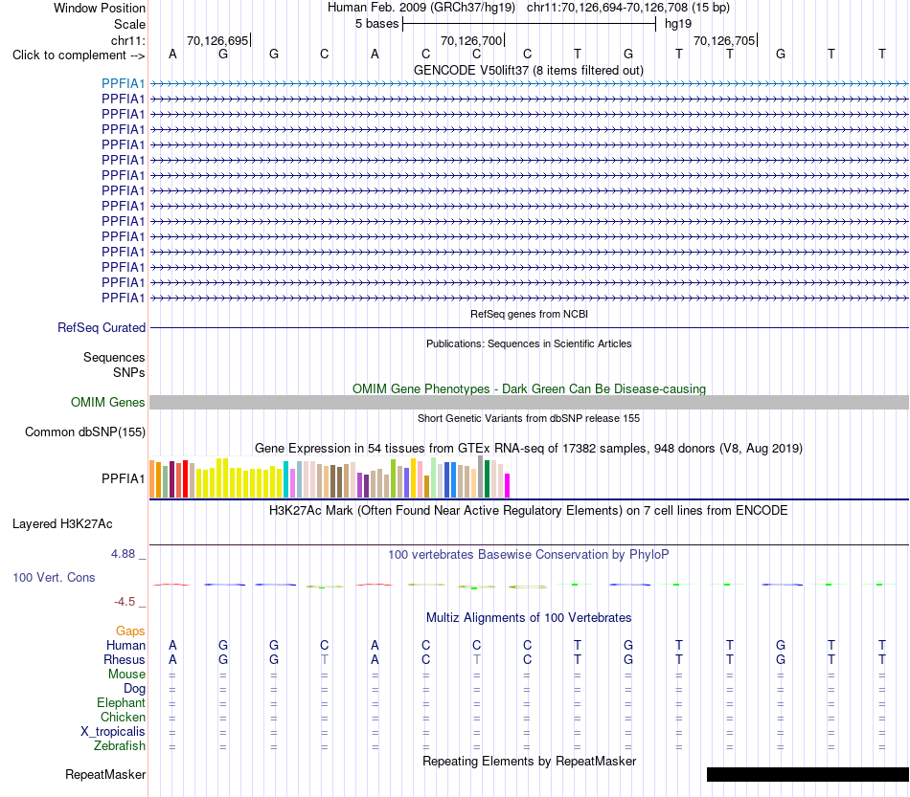The width and height of the screenshot is (910, 797).
Task: Open the H3K27Ac Mark ENCODE track title
Action: tap(529, 511)
